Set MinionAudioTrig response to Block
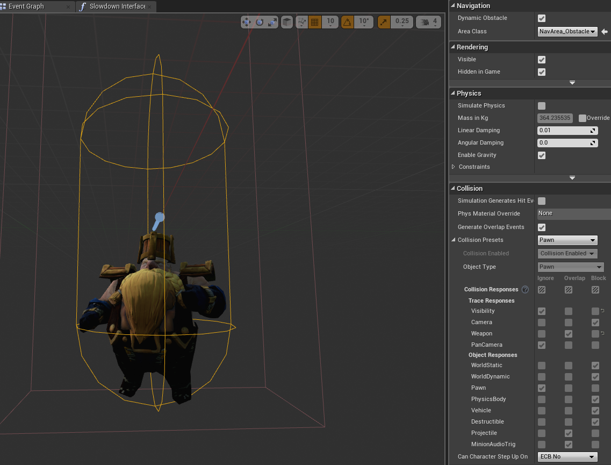Viewport: 611px width, 465px height. pyautogui.click(x=595, y=445)
